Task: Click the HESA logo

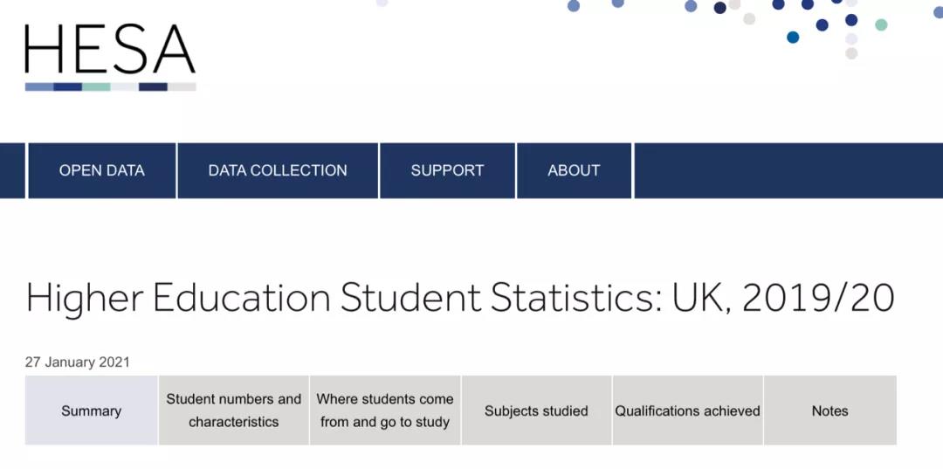Action: coord(110,58)
